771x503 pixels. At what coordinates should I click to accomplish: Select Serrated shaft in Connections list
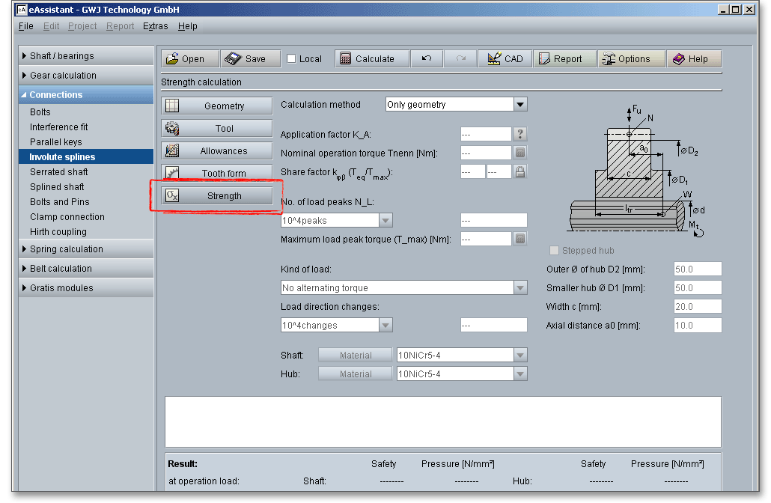pos(58,172)
